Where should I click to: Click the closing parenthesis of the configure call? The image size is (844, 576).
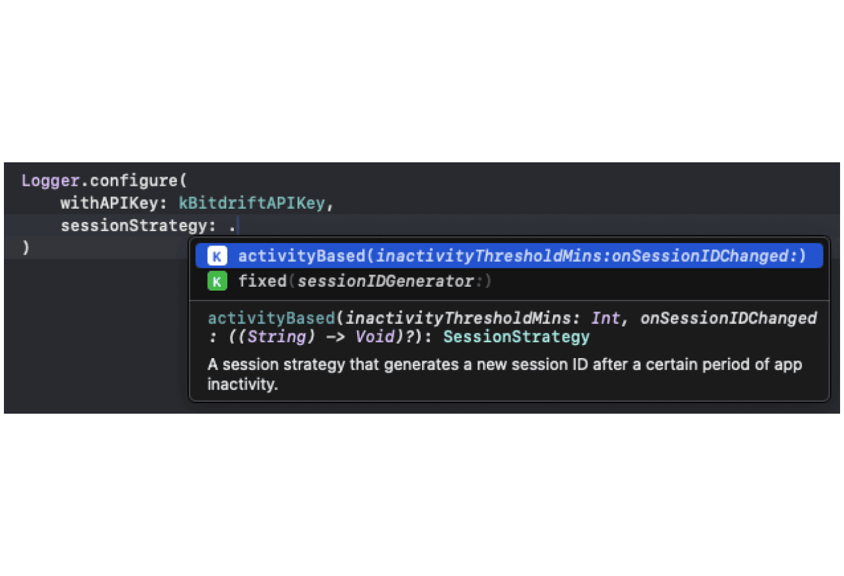coord(26,247)
